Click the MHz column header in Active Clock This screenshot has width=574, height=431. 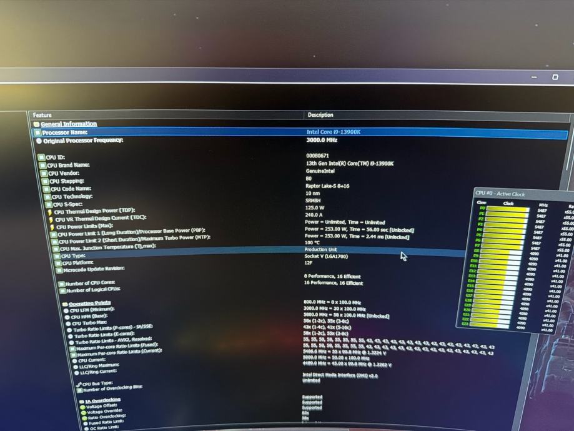coord(543,205)
